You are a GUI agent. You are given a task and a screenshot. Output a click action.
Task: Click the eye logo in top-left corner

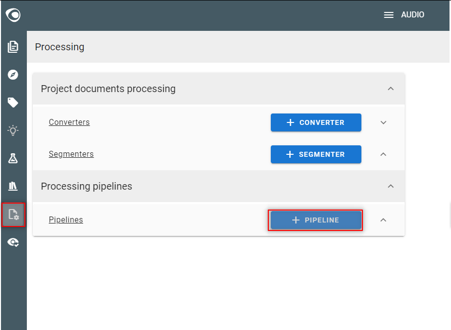[x=13, y=15]
